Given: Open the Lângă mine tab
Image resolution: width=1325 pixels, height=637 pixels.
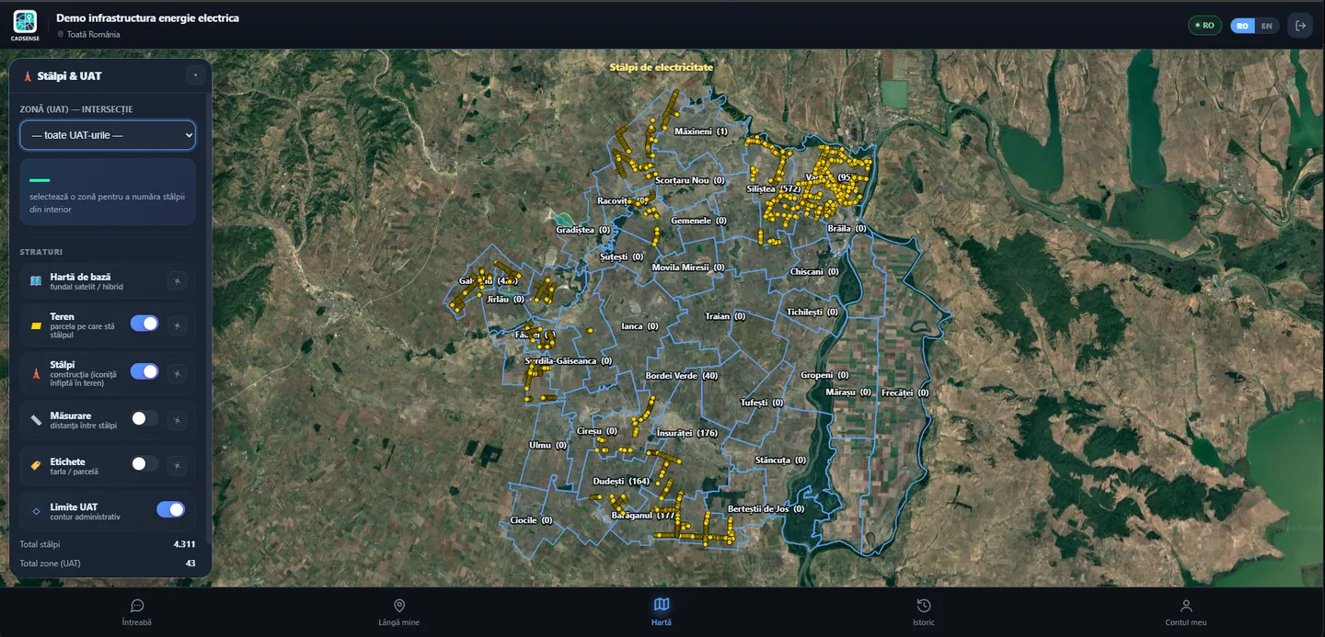Looking at the screenshot, I should [399, 612].
